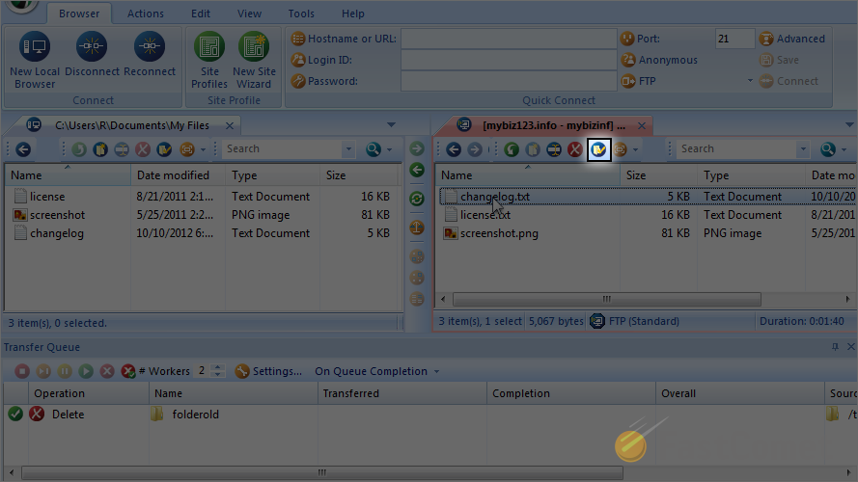The image size is (858, 482).
Task: Select screenshot.png in the remote file list
Action: tap(499, 233)
